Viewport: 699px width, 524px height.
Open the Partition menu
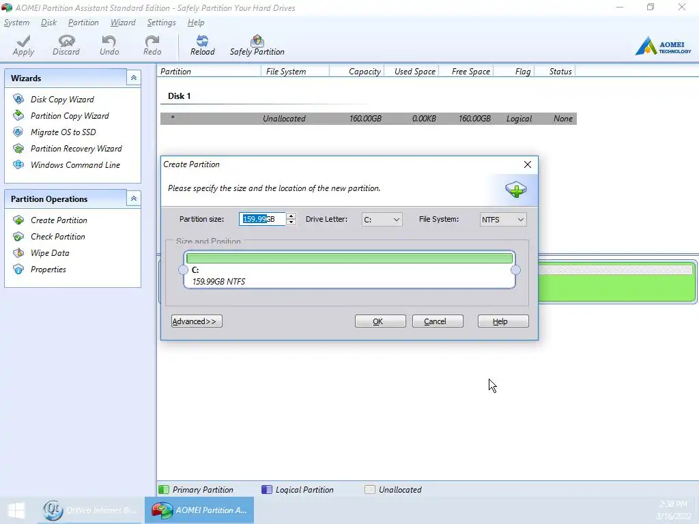83,23
